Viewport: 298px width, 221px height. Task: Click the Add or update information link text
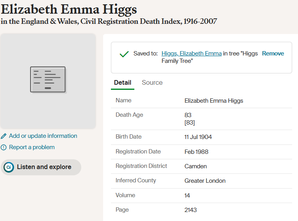43,136
